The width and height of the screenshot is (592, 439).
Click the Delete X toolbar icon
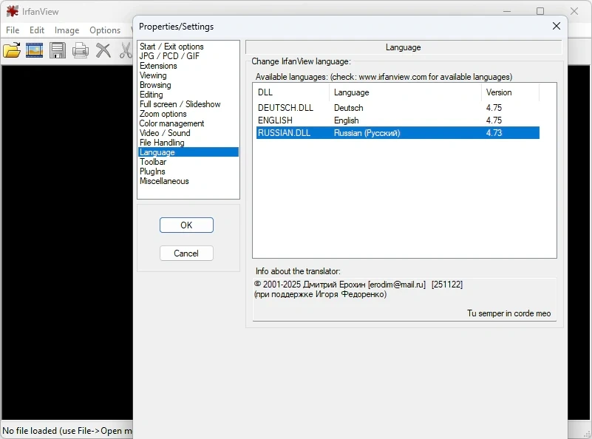coord(103,50)
